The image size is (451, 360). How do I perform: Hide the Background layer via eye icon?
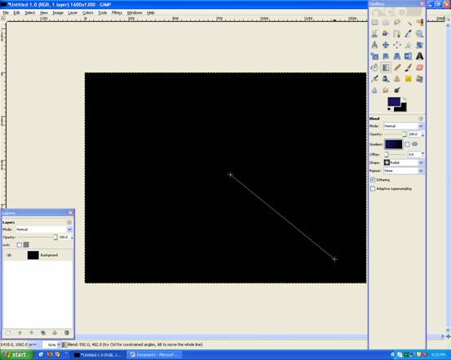[9, 255]
